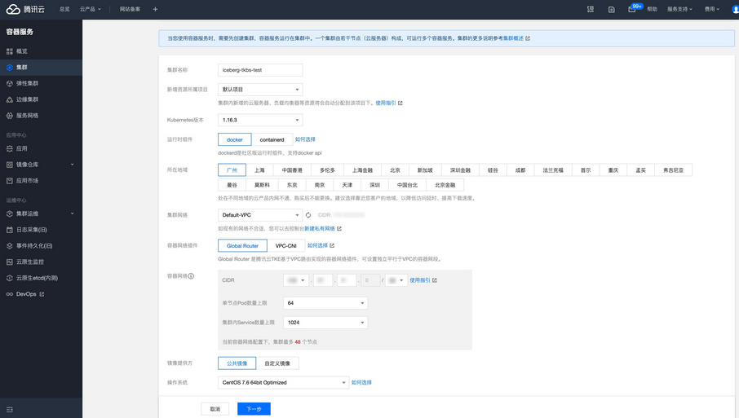Select 新加坡 region
The width and height of the screenshot is (739, 418).
click(x=425, y=170)
